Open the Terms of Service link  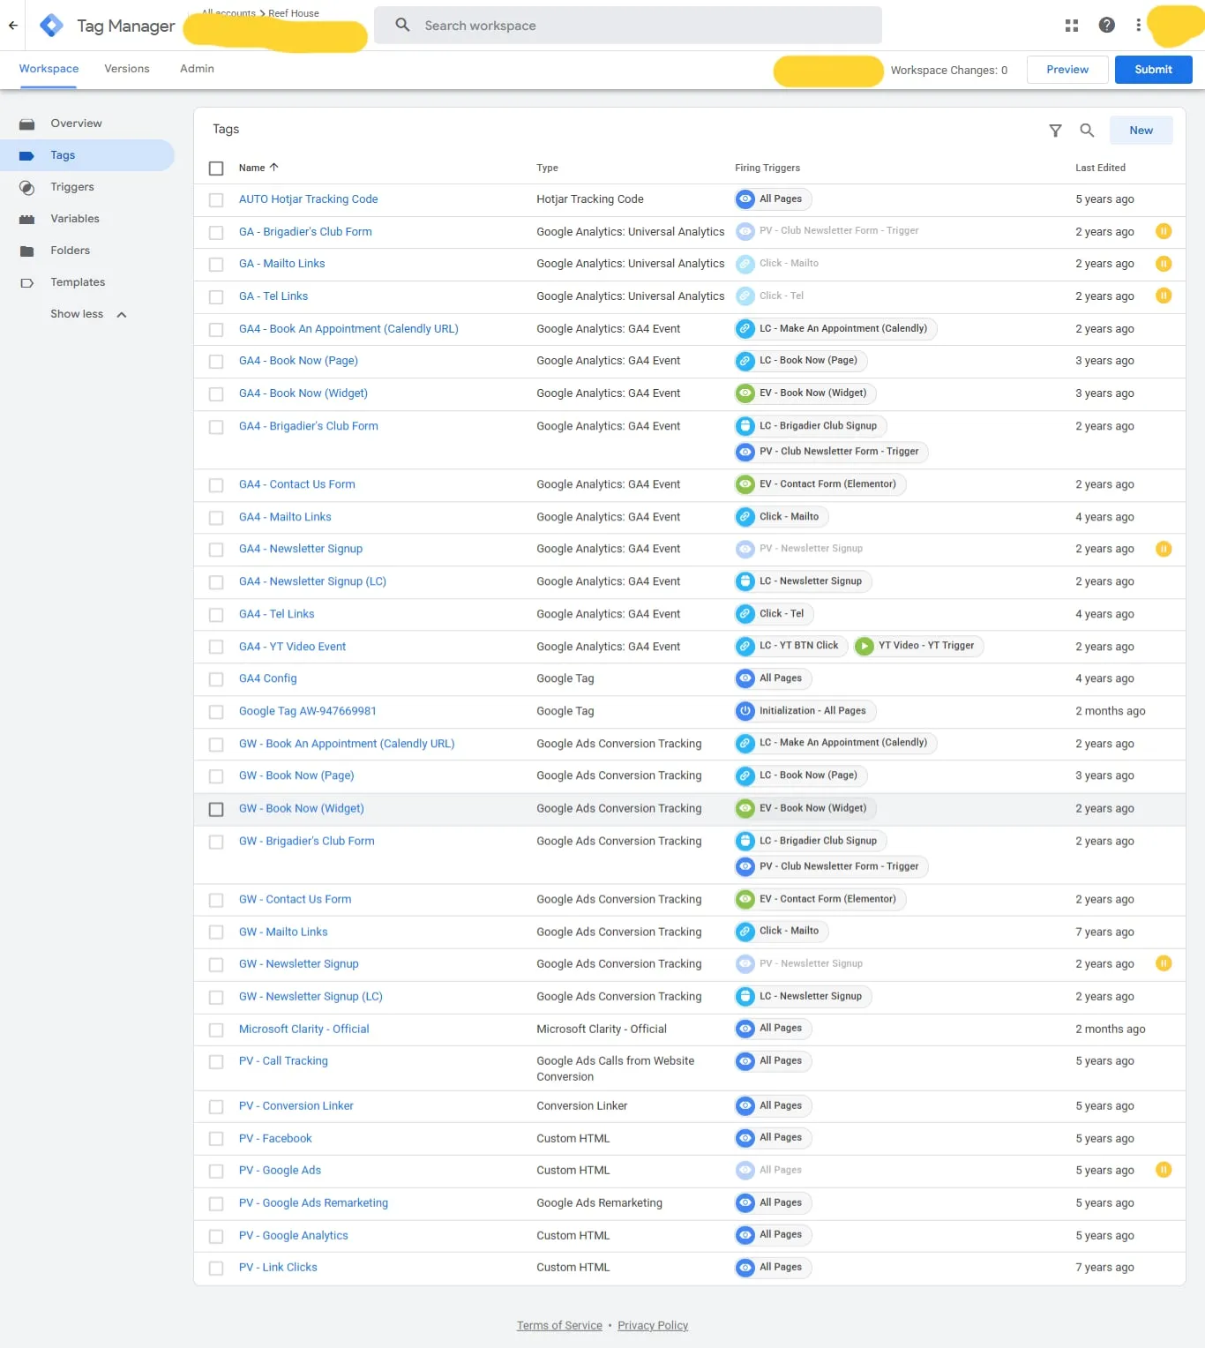tap(559, 1325)
